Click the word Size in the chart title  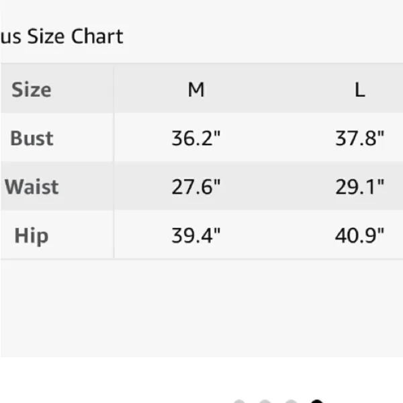46,36
